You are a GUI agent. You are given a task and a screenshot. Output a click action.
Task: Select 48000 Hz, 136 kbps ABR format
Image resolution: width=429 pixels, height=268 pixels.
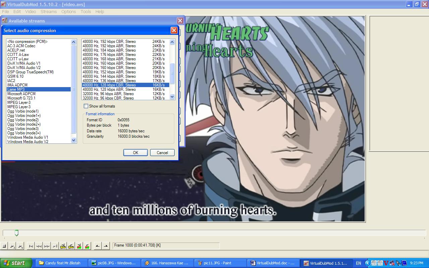(x=126, y=81)
